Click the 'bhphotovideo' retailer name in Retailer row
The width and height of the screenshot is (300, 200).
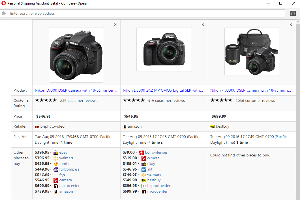52,126
